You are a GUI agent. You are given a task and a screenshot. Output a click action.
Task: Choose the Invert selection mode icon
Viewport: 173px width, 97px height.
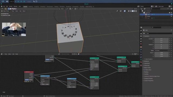click(x=14, y=9)
